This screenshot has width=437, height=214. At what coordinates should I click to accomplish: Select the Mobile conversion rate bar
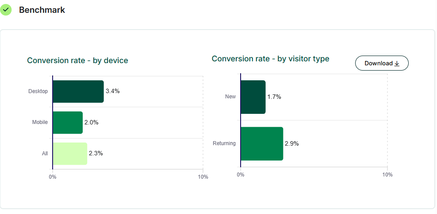pyautogui.click(x=68, y=122)
